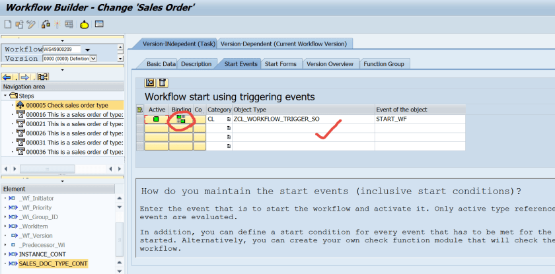The width and height of the screenshot is (555, 274).
Task: Open the back-arrow history dropdown
Action: tap(15, 77)
